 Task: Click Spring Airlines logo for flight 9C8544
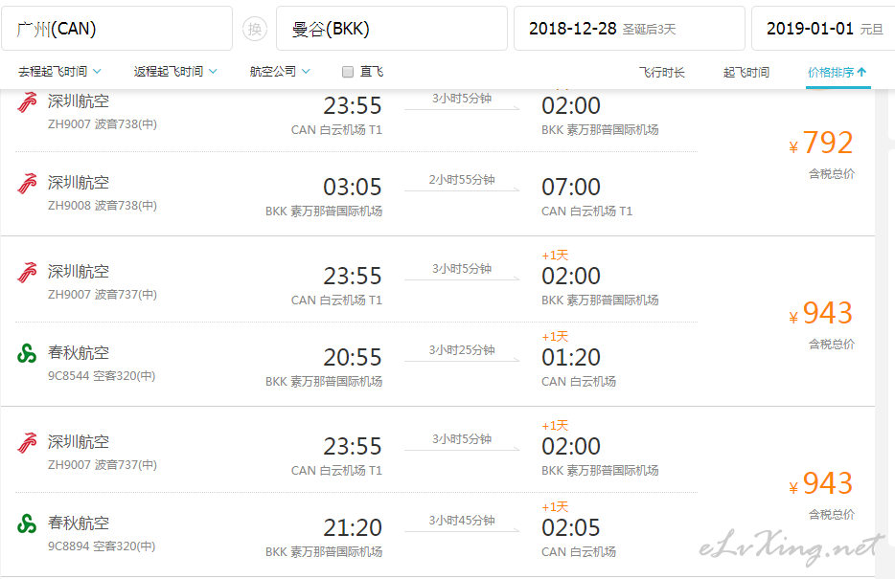click(x=27, y=354)
